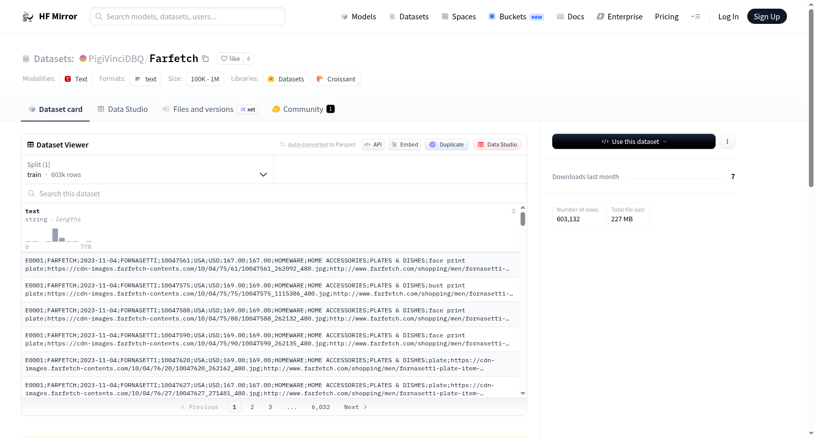Click the like button
This screenshot has width=815, height=438.
[230, 59]
